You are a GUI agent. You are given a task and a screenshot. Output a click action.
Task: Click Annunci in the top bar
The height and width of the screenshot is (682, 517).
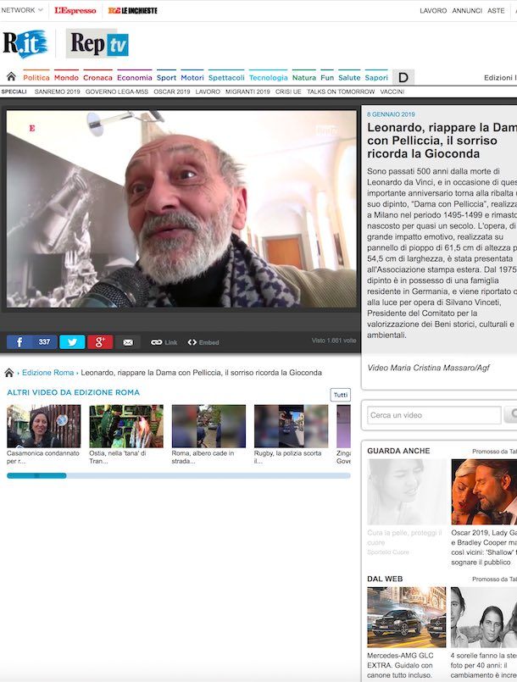467,10
